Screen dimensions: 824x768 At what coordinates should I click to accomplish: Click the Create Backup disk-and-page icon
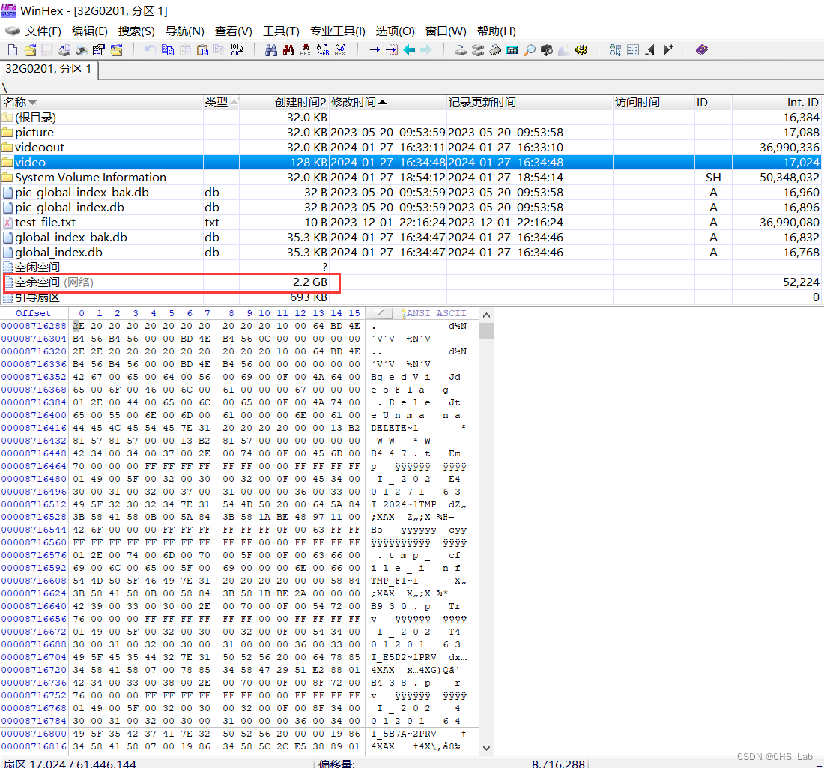(x=64, y=50)
